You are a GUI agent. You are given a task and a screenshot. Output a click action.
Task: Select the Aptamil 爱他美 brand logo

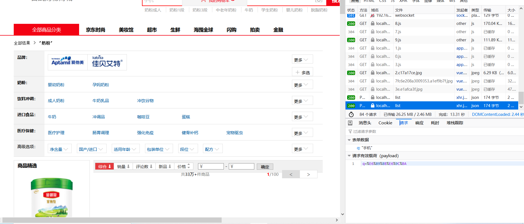[x=68, y=62]
